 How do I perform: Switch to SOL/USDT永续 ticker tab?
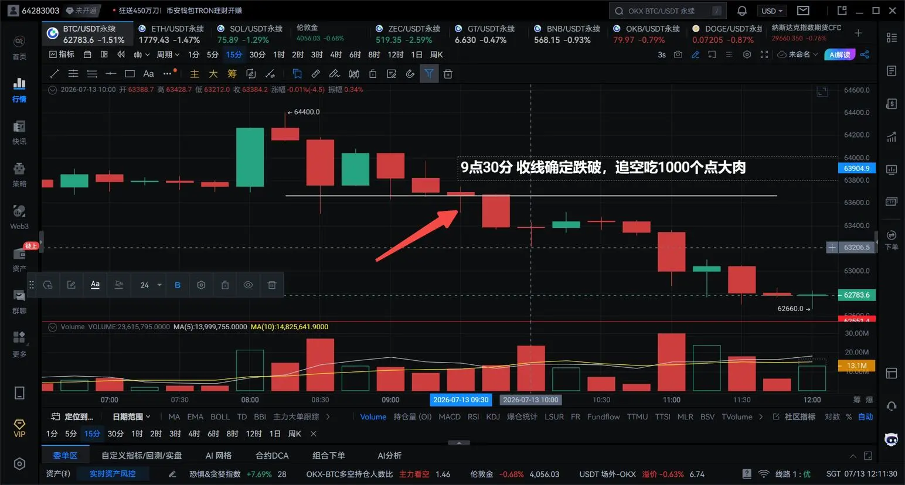(250, 34)
